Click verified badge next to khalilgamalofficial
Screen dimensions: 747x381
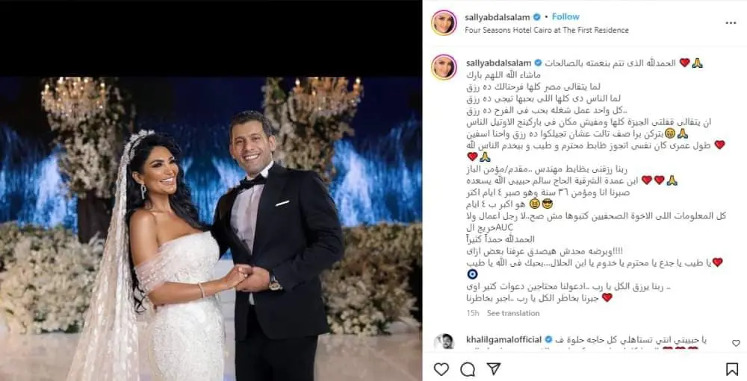548,339
